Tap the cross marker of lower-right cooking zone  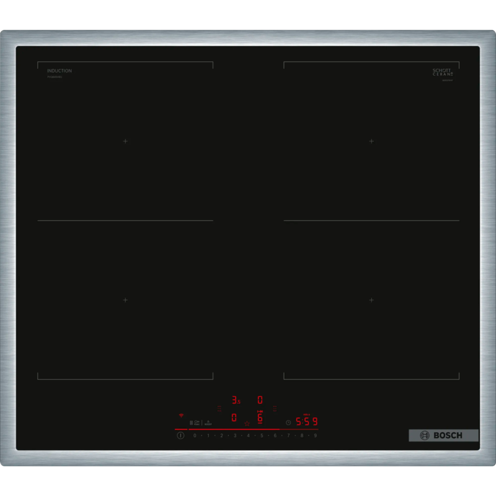pos(371,300)
